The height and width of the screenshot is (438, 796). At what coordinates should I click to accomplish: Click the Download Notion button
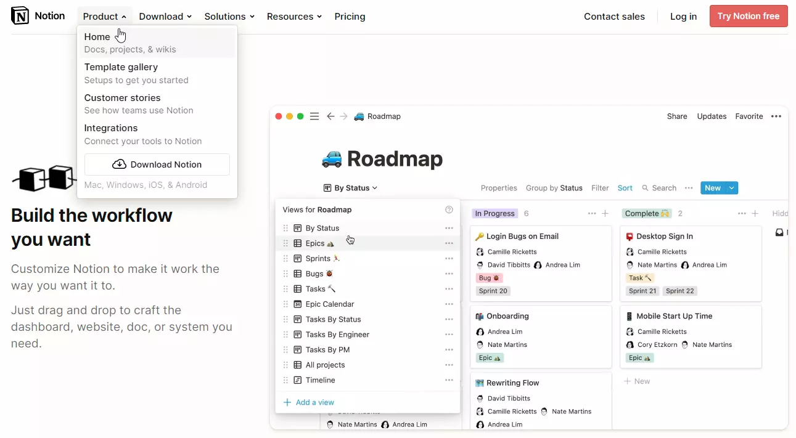[x=157, y=164]
